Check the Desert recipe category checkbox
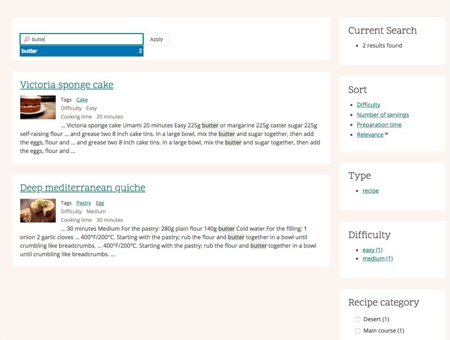The image size is (450, 340). pos(358,319)
